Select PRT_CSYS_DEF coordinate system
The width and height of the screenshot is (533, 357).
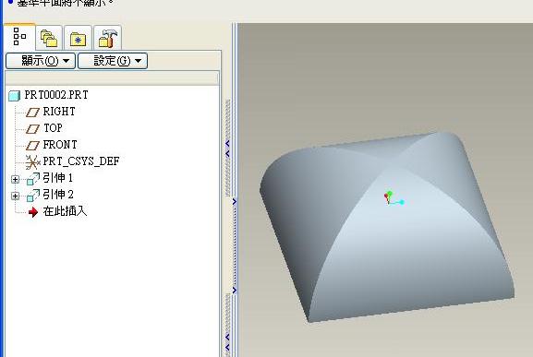[81, 161]
